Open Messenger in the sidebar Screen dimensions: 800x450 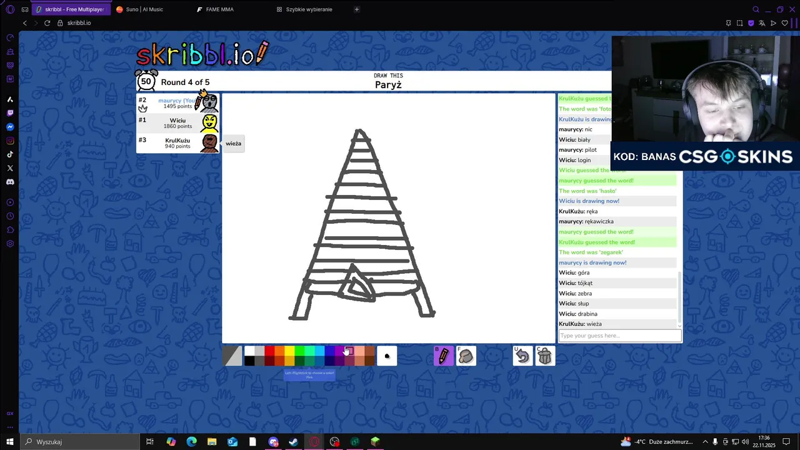click(x=10, y=127)
